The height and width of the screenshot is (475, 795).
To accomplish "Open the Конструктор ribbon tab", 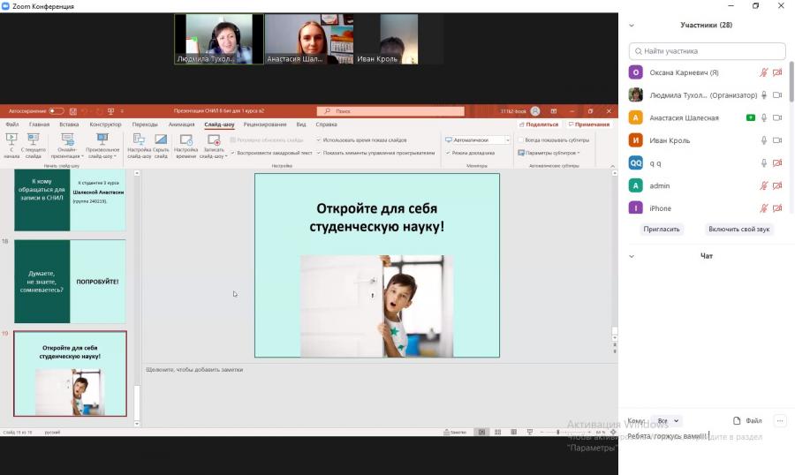I will coord(105,124).
